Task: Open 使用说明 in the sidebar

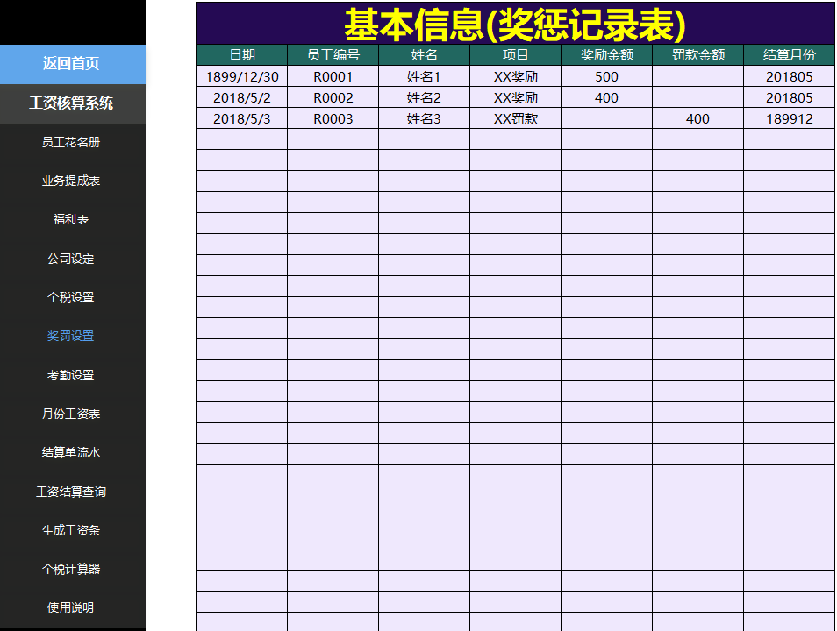Action: coord(73,607)
